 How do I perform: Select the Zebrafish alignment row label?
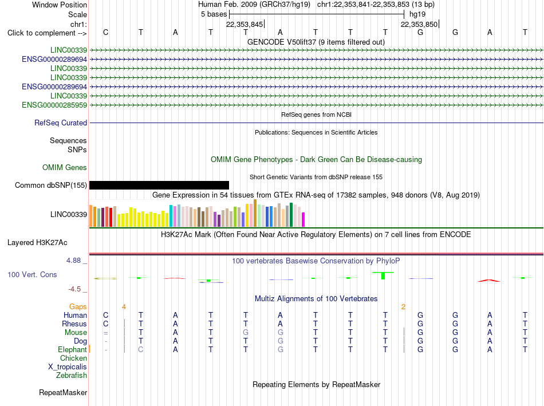click(x=72, y=376)
